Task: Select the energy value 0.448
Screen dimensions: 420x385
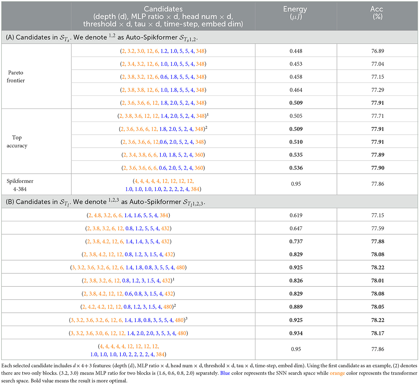Action: pos(296,51)
